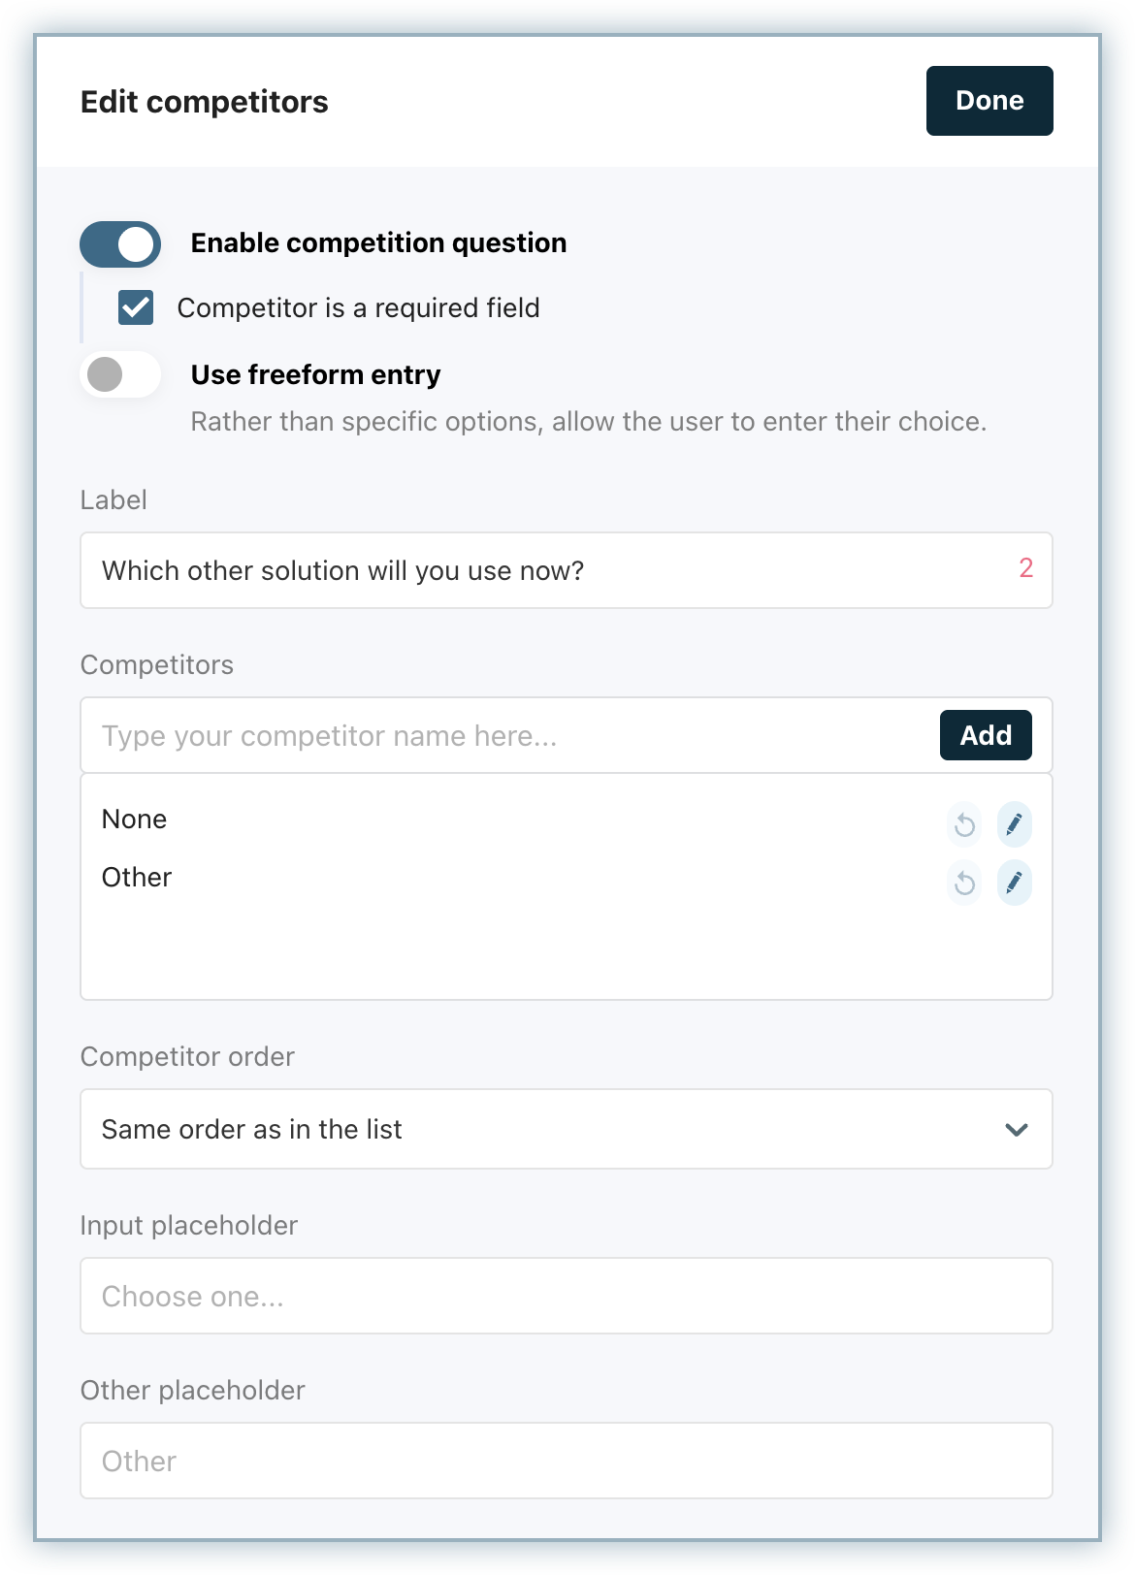Click the chevron arrow in Competitor order
Screen dimensions: 1135x1575
click(x=1016, y=1130)
